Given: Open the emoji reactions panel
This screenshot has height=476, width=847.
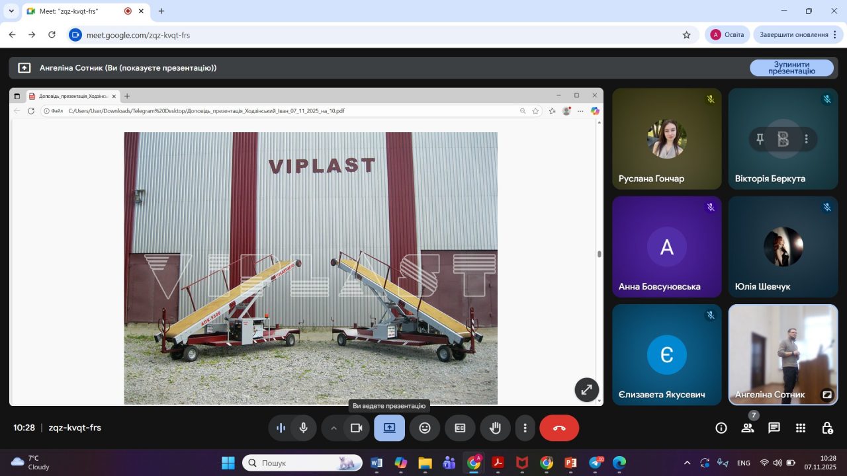Looking at the screenshot, I should [425, 428].
